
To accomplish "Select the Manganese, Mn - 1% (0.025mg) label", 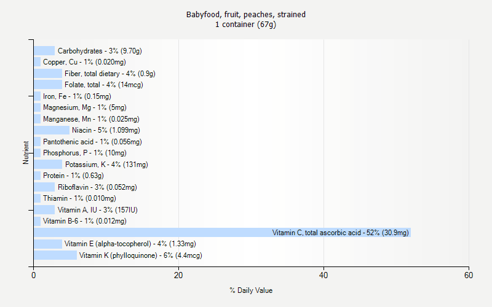I will 91,119.
